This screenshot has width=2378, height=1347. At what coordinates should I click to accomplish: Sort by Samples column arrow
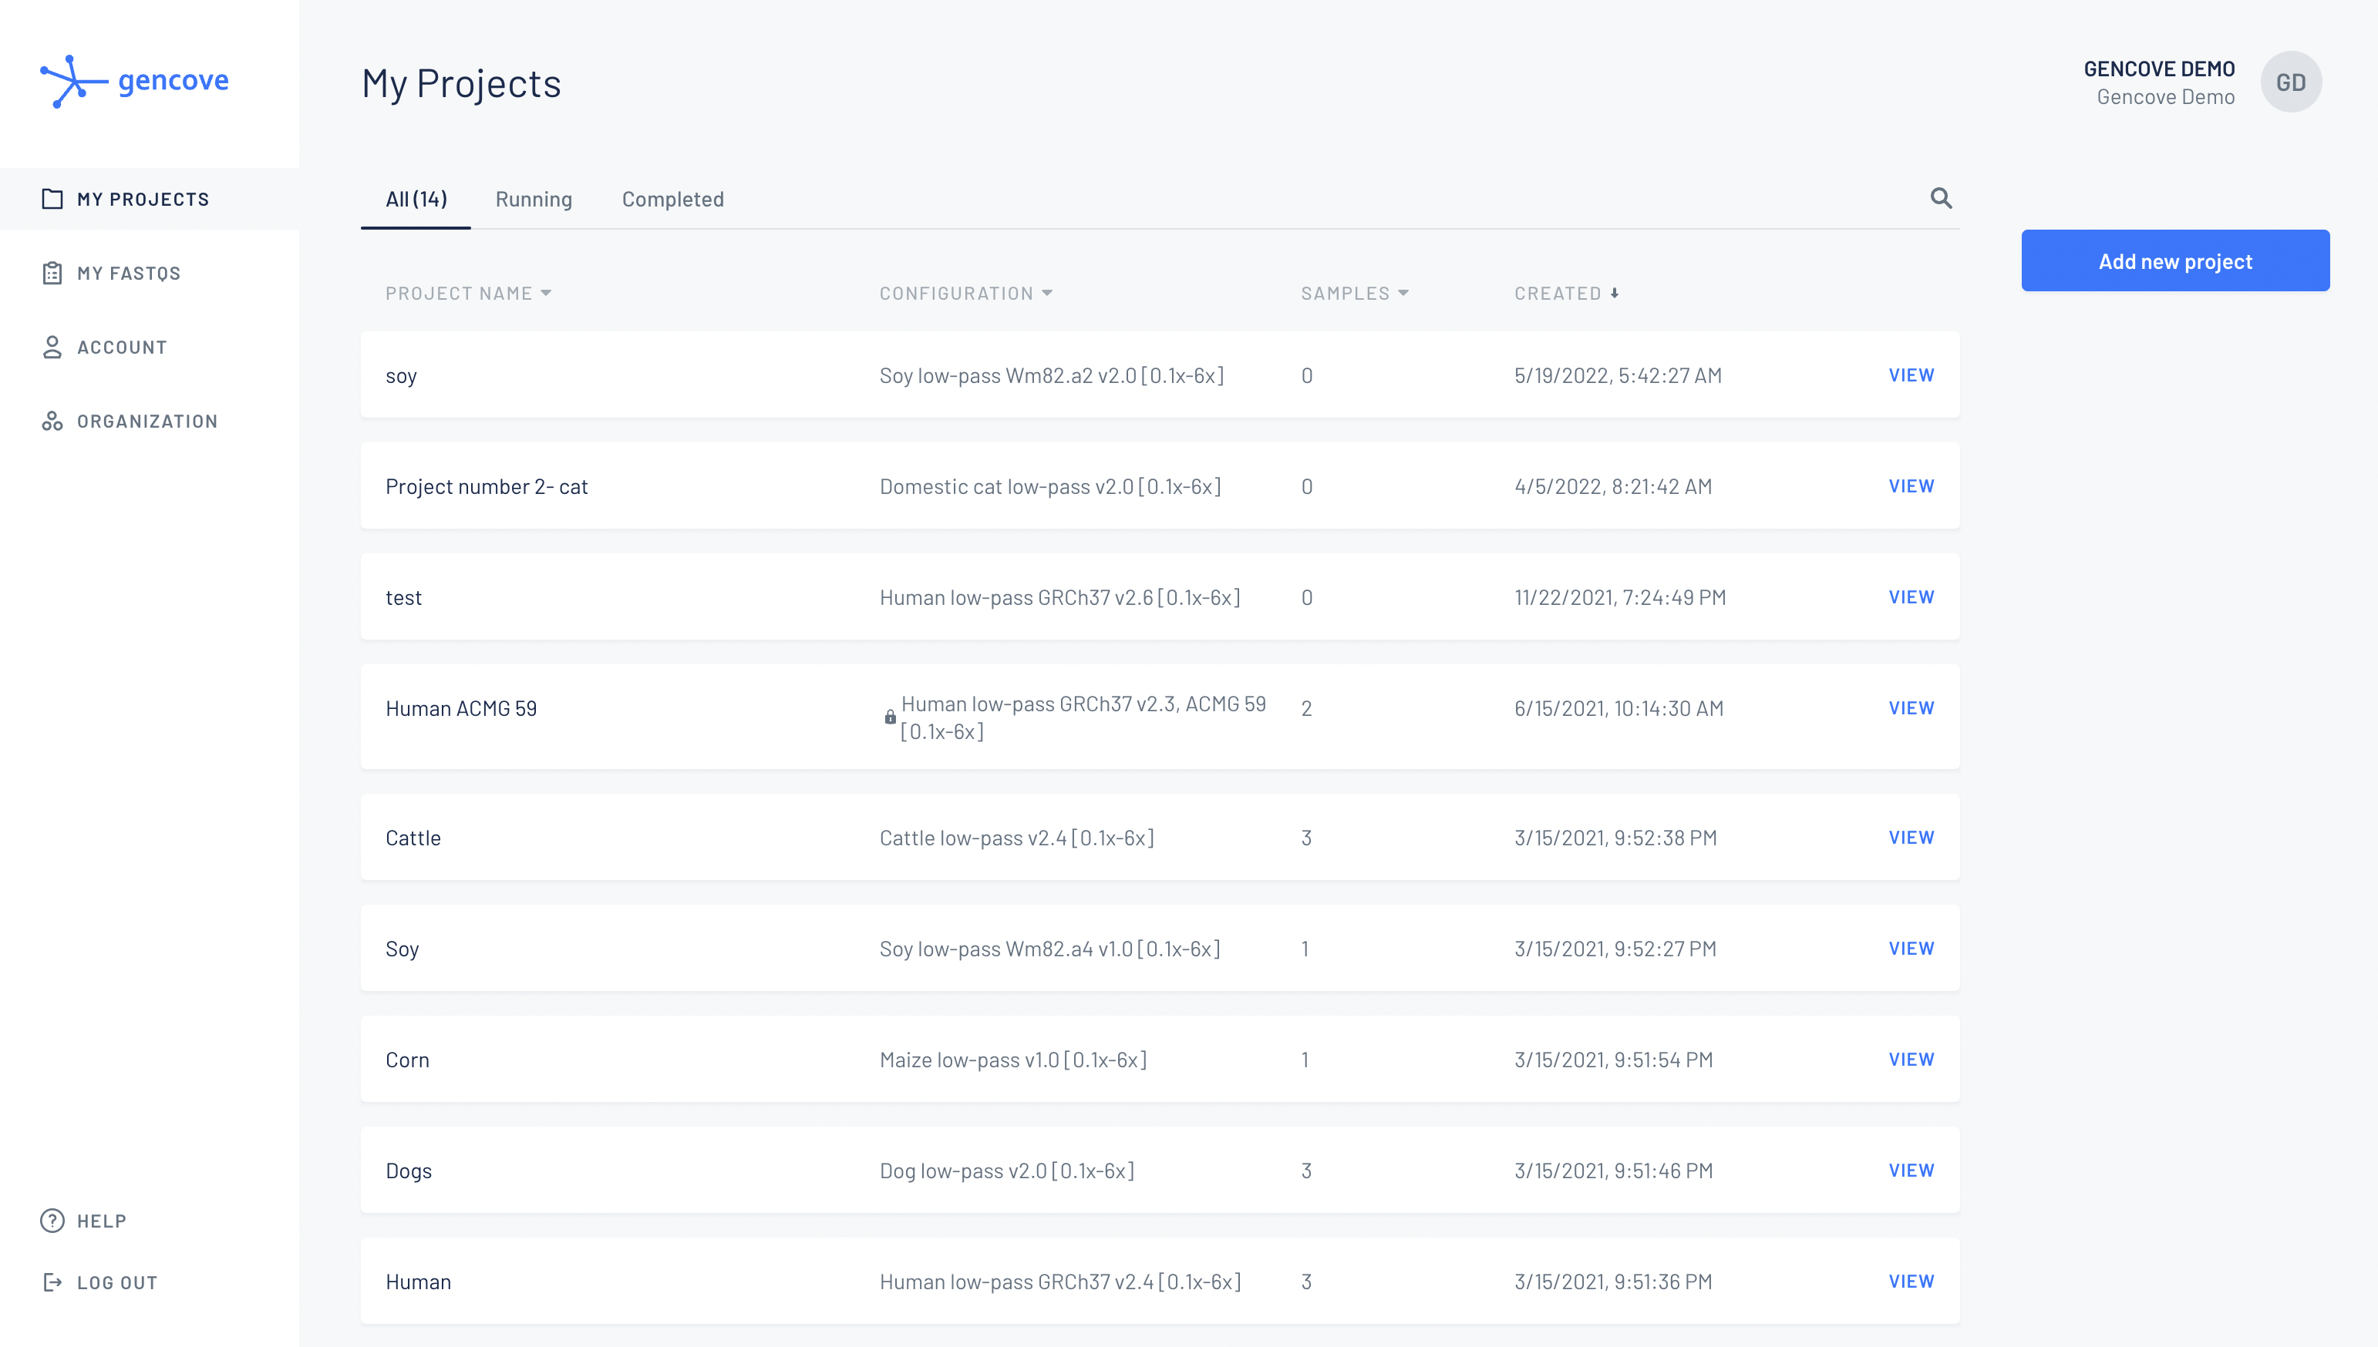click(x=1403, y=294)
